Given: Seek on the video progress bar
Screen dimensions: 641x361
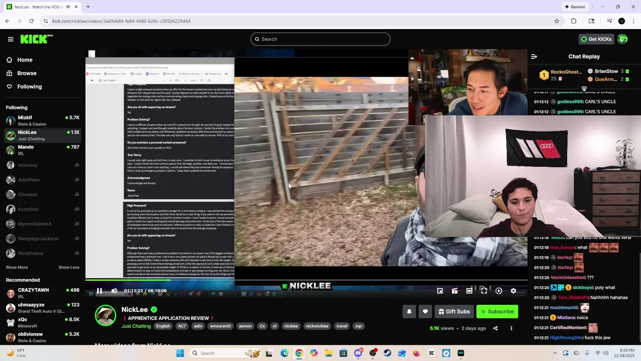Looking at the screenshot, I should (x=306, y=280).
